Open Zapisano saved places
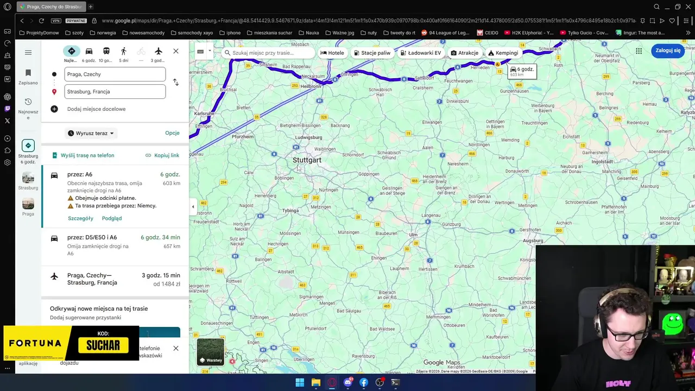The image size is (695, 391). 28,77
